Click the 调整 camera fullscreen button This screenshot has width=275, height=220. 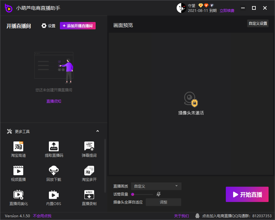[163, 202]
